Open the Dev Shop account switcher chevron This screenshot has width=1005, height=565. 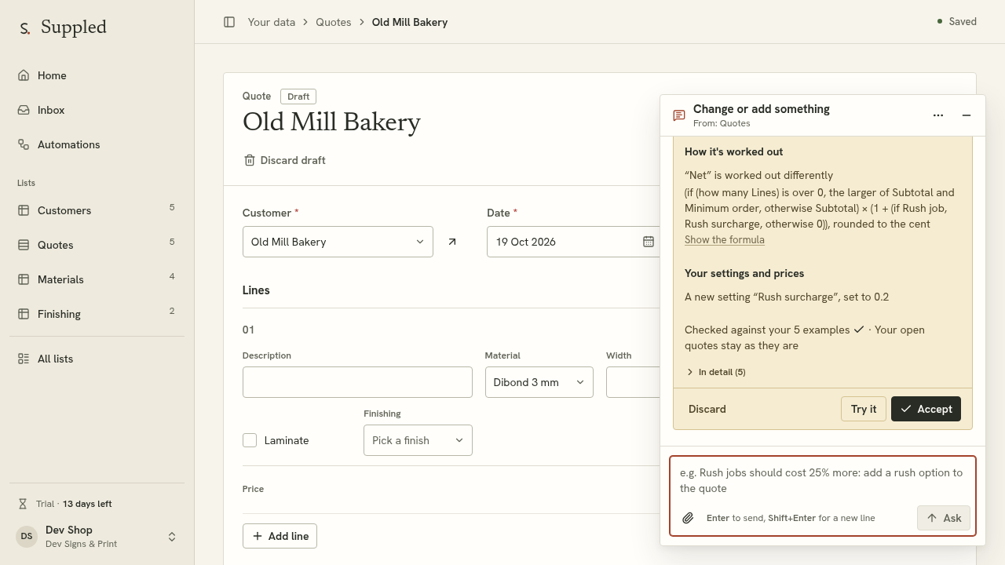[172, 537]
